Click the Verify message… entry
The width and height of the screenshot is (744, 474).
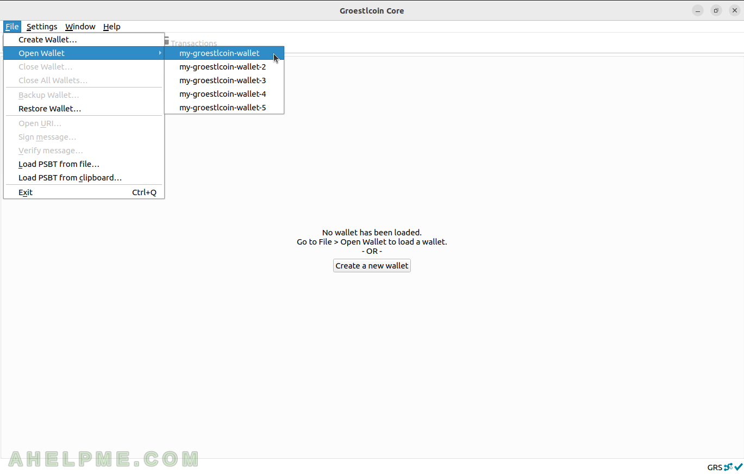pyautogui.click(x=84, y=151)
